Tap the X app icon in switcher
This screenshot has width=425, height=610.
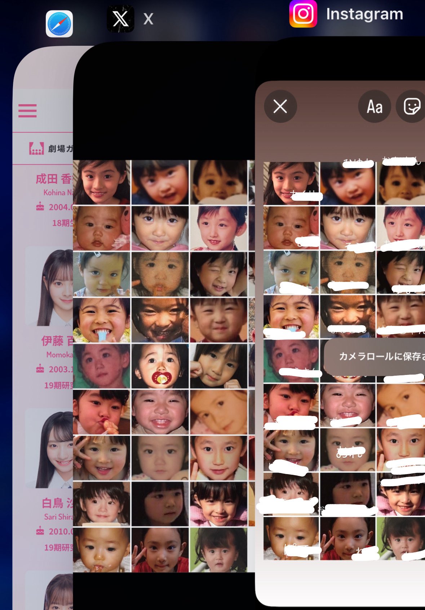point(120,19)
